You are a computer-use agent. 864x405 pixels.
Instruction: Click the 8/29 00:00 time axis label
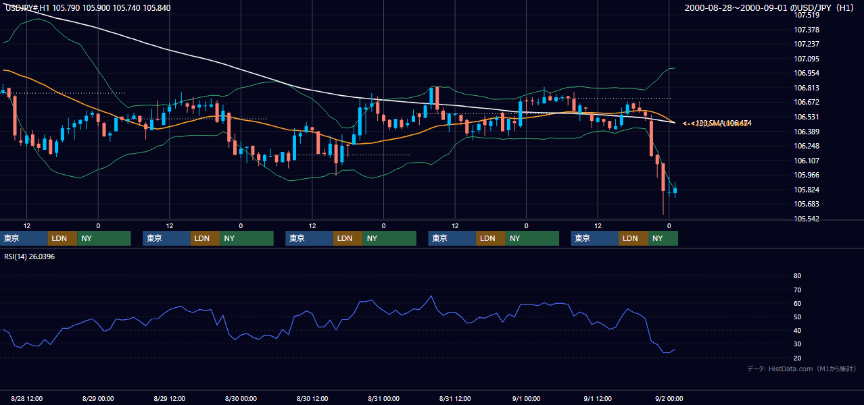coord(98,398)
